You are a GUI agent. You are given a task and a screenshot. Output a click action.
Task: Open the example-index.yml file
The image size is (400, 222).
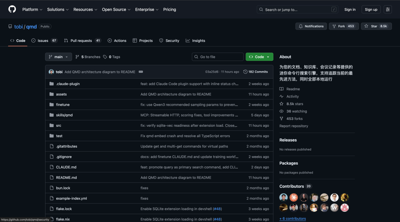pos(71,199)
